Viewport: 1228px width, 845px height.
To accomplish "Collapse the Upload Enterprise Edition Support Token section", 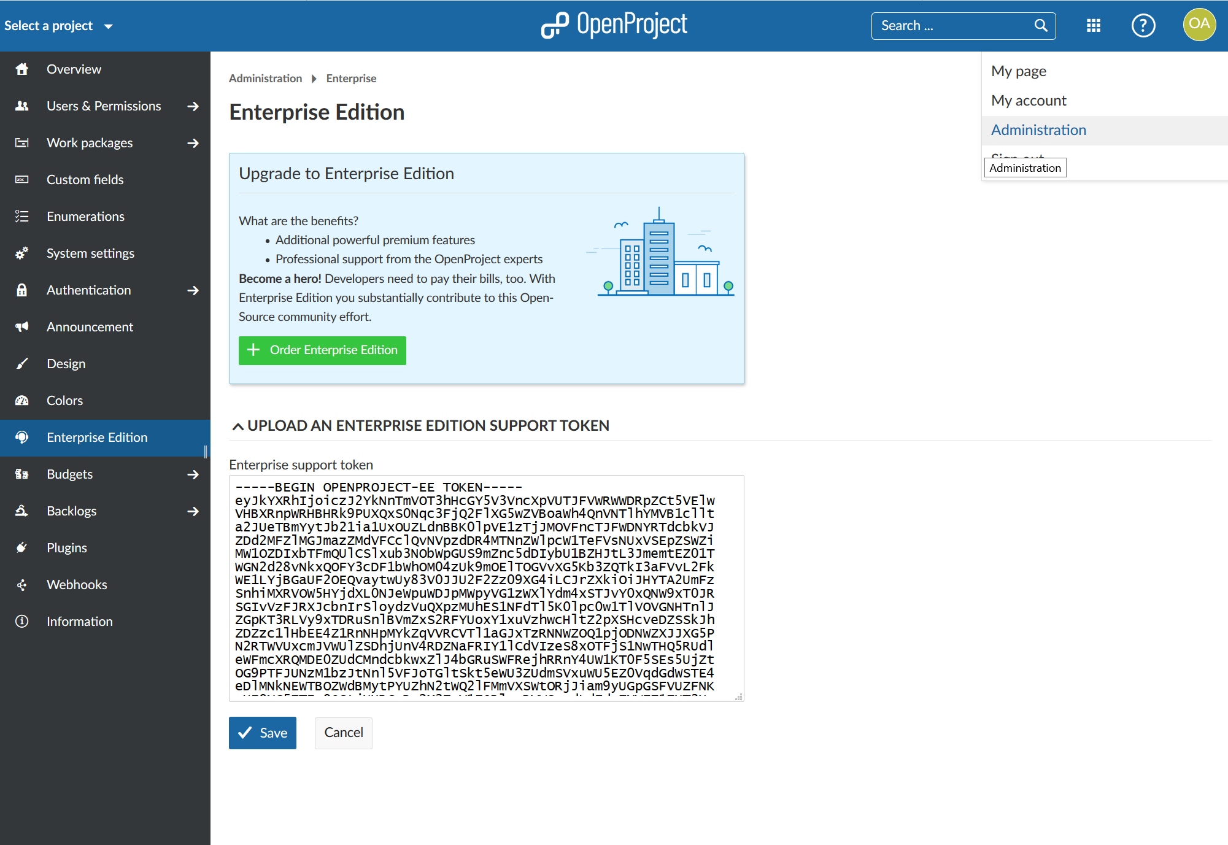I will click(x=238, y=425).
